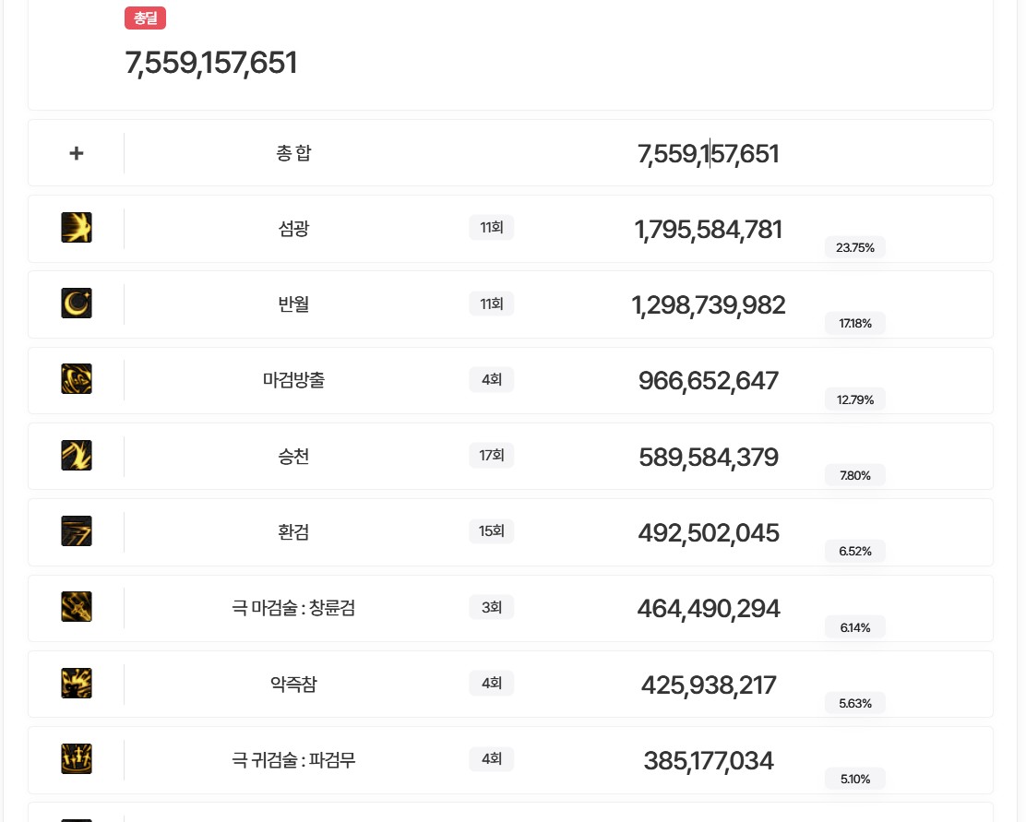Click the 반월 crescent moon icon
The height and width of the screenshot is (822, 1026).
click(77, 304)
